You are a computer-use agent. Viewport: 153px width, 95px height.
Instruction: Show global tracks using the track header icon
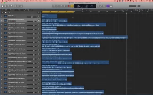tap(39, 12)
